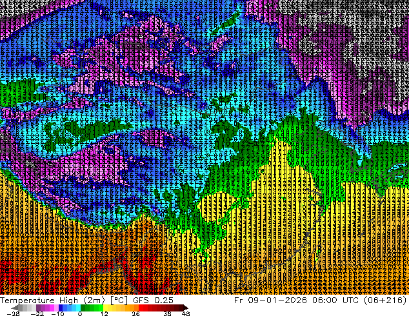
Task: Click the '38' legend scale value
Action: point(168,313)
